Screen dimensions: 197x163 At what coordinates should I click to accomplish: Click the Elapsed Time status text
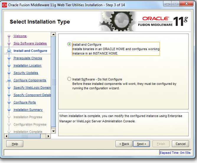175,153
